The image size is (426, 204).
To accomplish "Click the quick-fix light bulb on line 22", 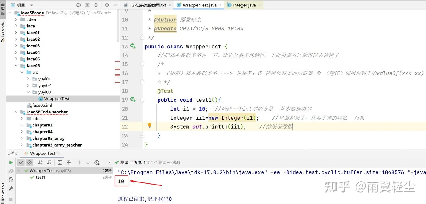I will point(149,125).
